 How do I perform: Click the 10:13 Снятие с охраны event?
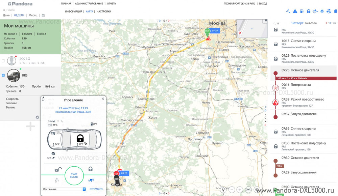[x=304, y=44]
